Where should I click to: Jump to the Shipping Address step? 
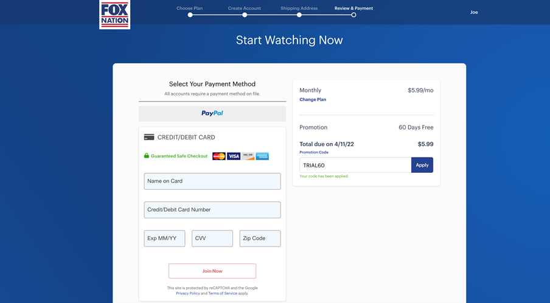tap(299, 15)
